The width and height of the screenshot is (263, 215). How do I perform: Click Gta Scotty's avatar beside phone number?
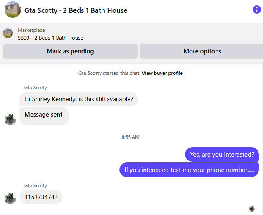click(10, 198)
